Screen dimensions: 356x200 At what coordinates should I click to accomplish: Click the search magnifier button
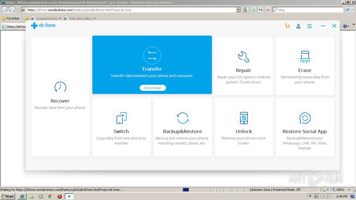[x=347, y=10]
